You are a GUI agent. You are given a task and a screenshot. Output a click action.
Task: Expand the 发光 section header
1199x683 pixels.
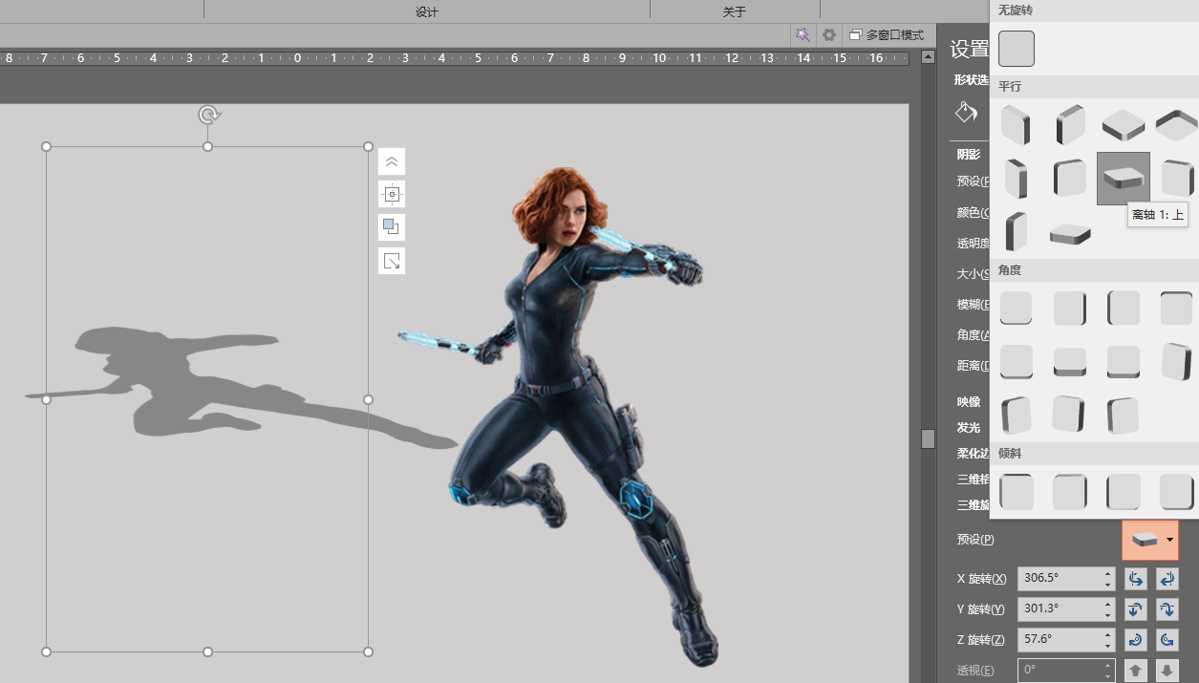click(x=969, y=428)
